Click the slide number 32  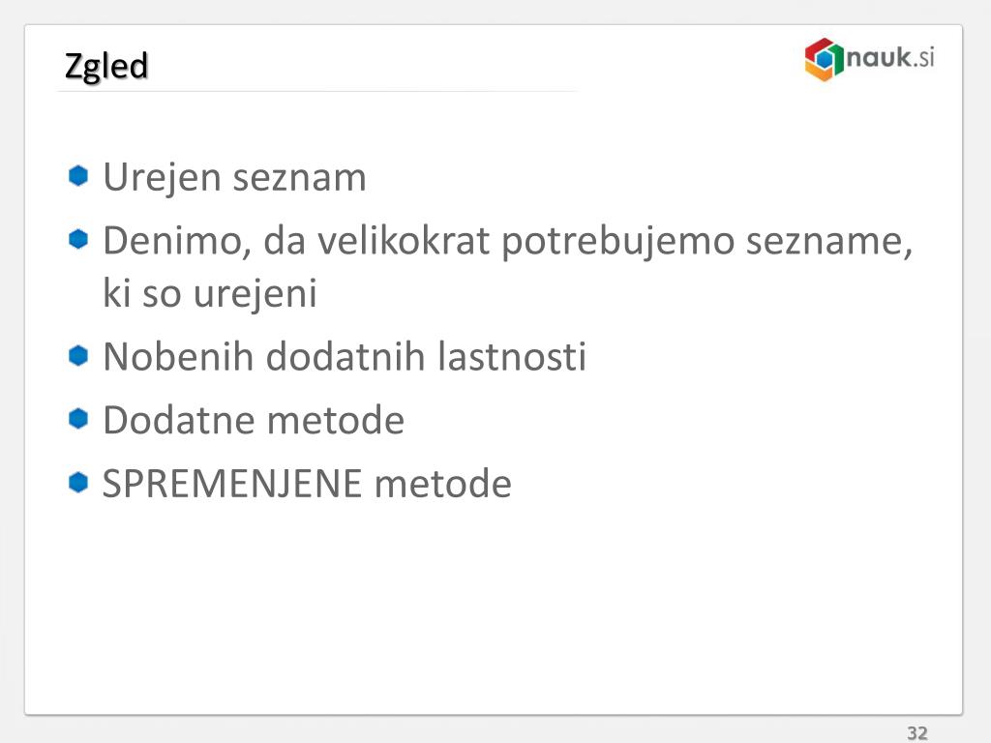917,733
